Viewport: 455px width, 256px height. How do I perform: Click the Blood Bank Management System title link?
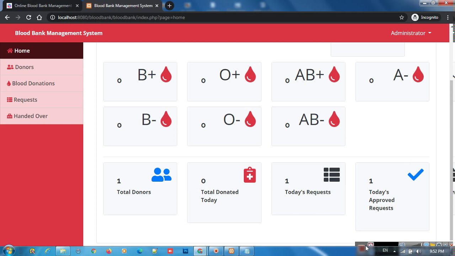pyautogui.click(x=59, y=33)
